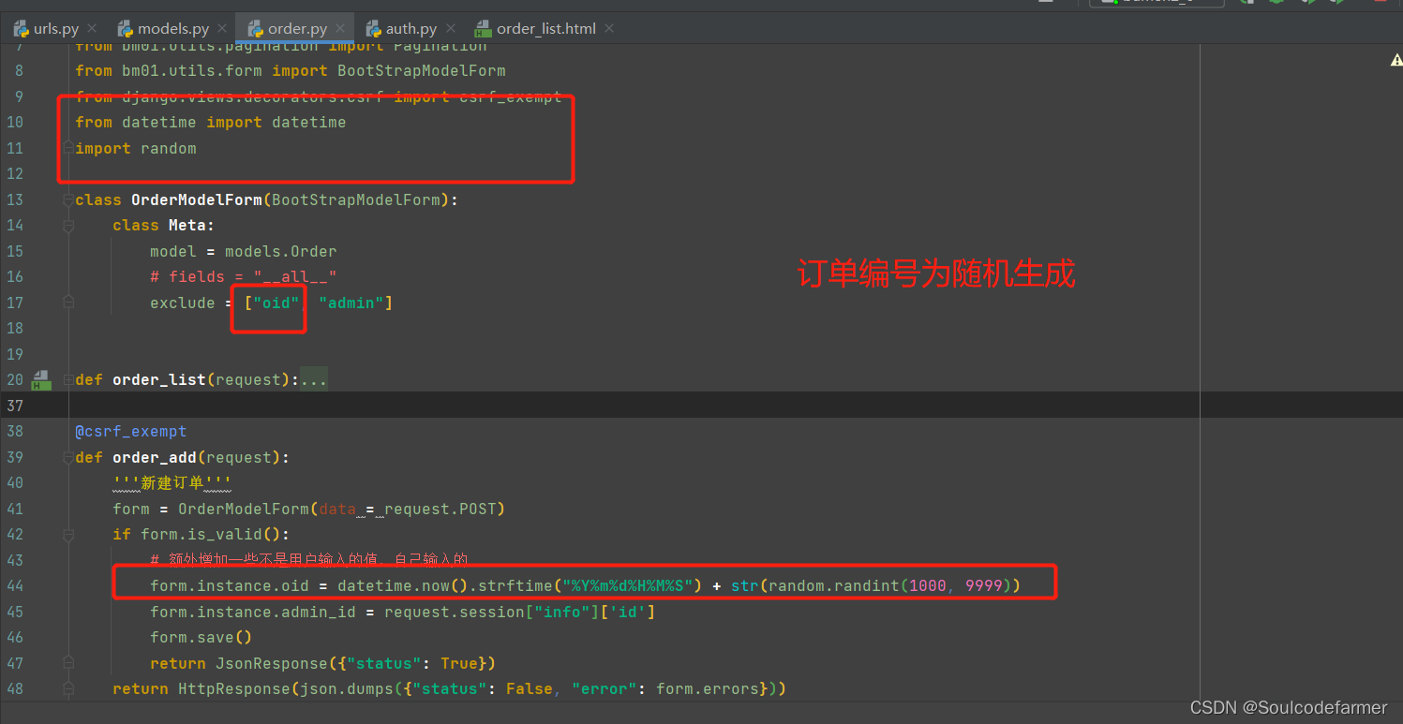Click the 'model = models.Order' line
Screen dimensions: 1403x724
click(x=244, y=251)
